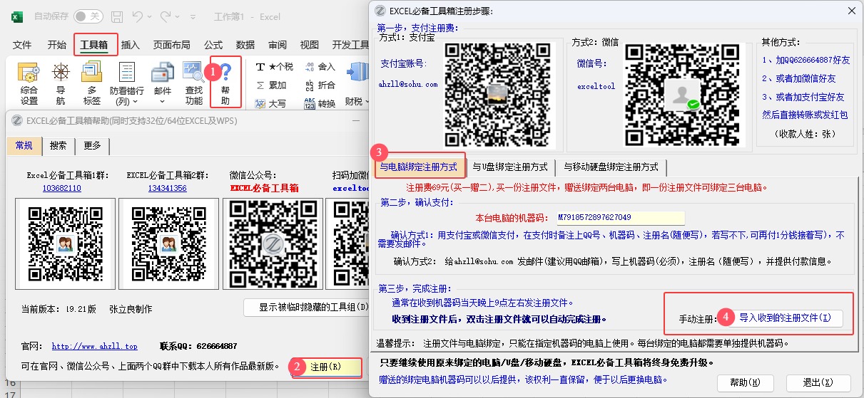Open the 财税 dropdown

(x=355, y=102)
